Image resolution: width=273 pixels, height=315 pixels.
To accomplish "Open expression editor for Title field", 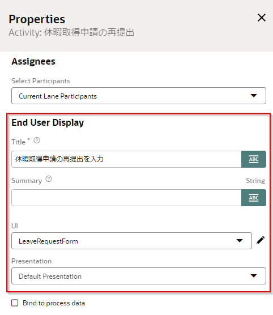I will pos(254,159).
